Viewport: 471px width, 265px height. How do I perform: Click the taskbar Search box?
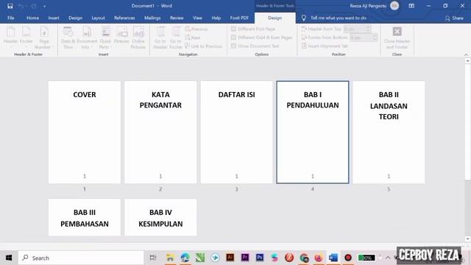coord(81,258)
